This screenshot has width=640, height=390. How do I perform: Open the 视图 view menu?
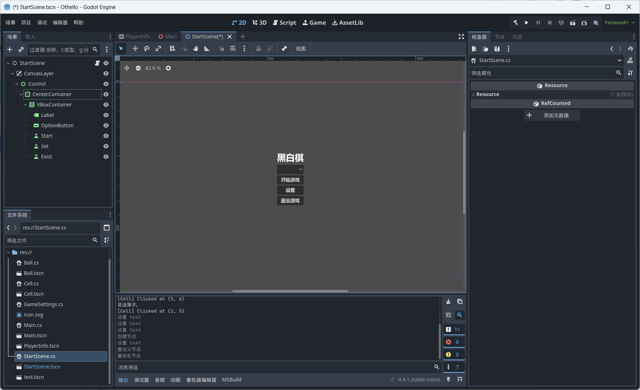coord(300,49)
